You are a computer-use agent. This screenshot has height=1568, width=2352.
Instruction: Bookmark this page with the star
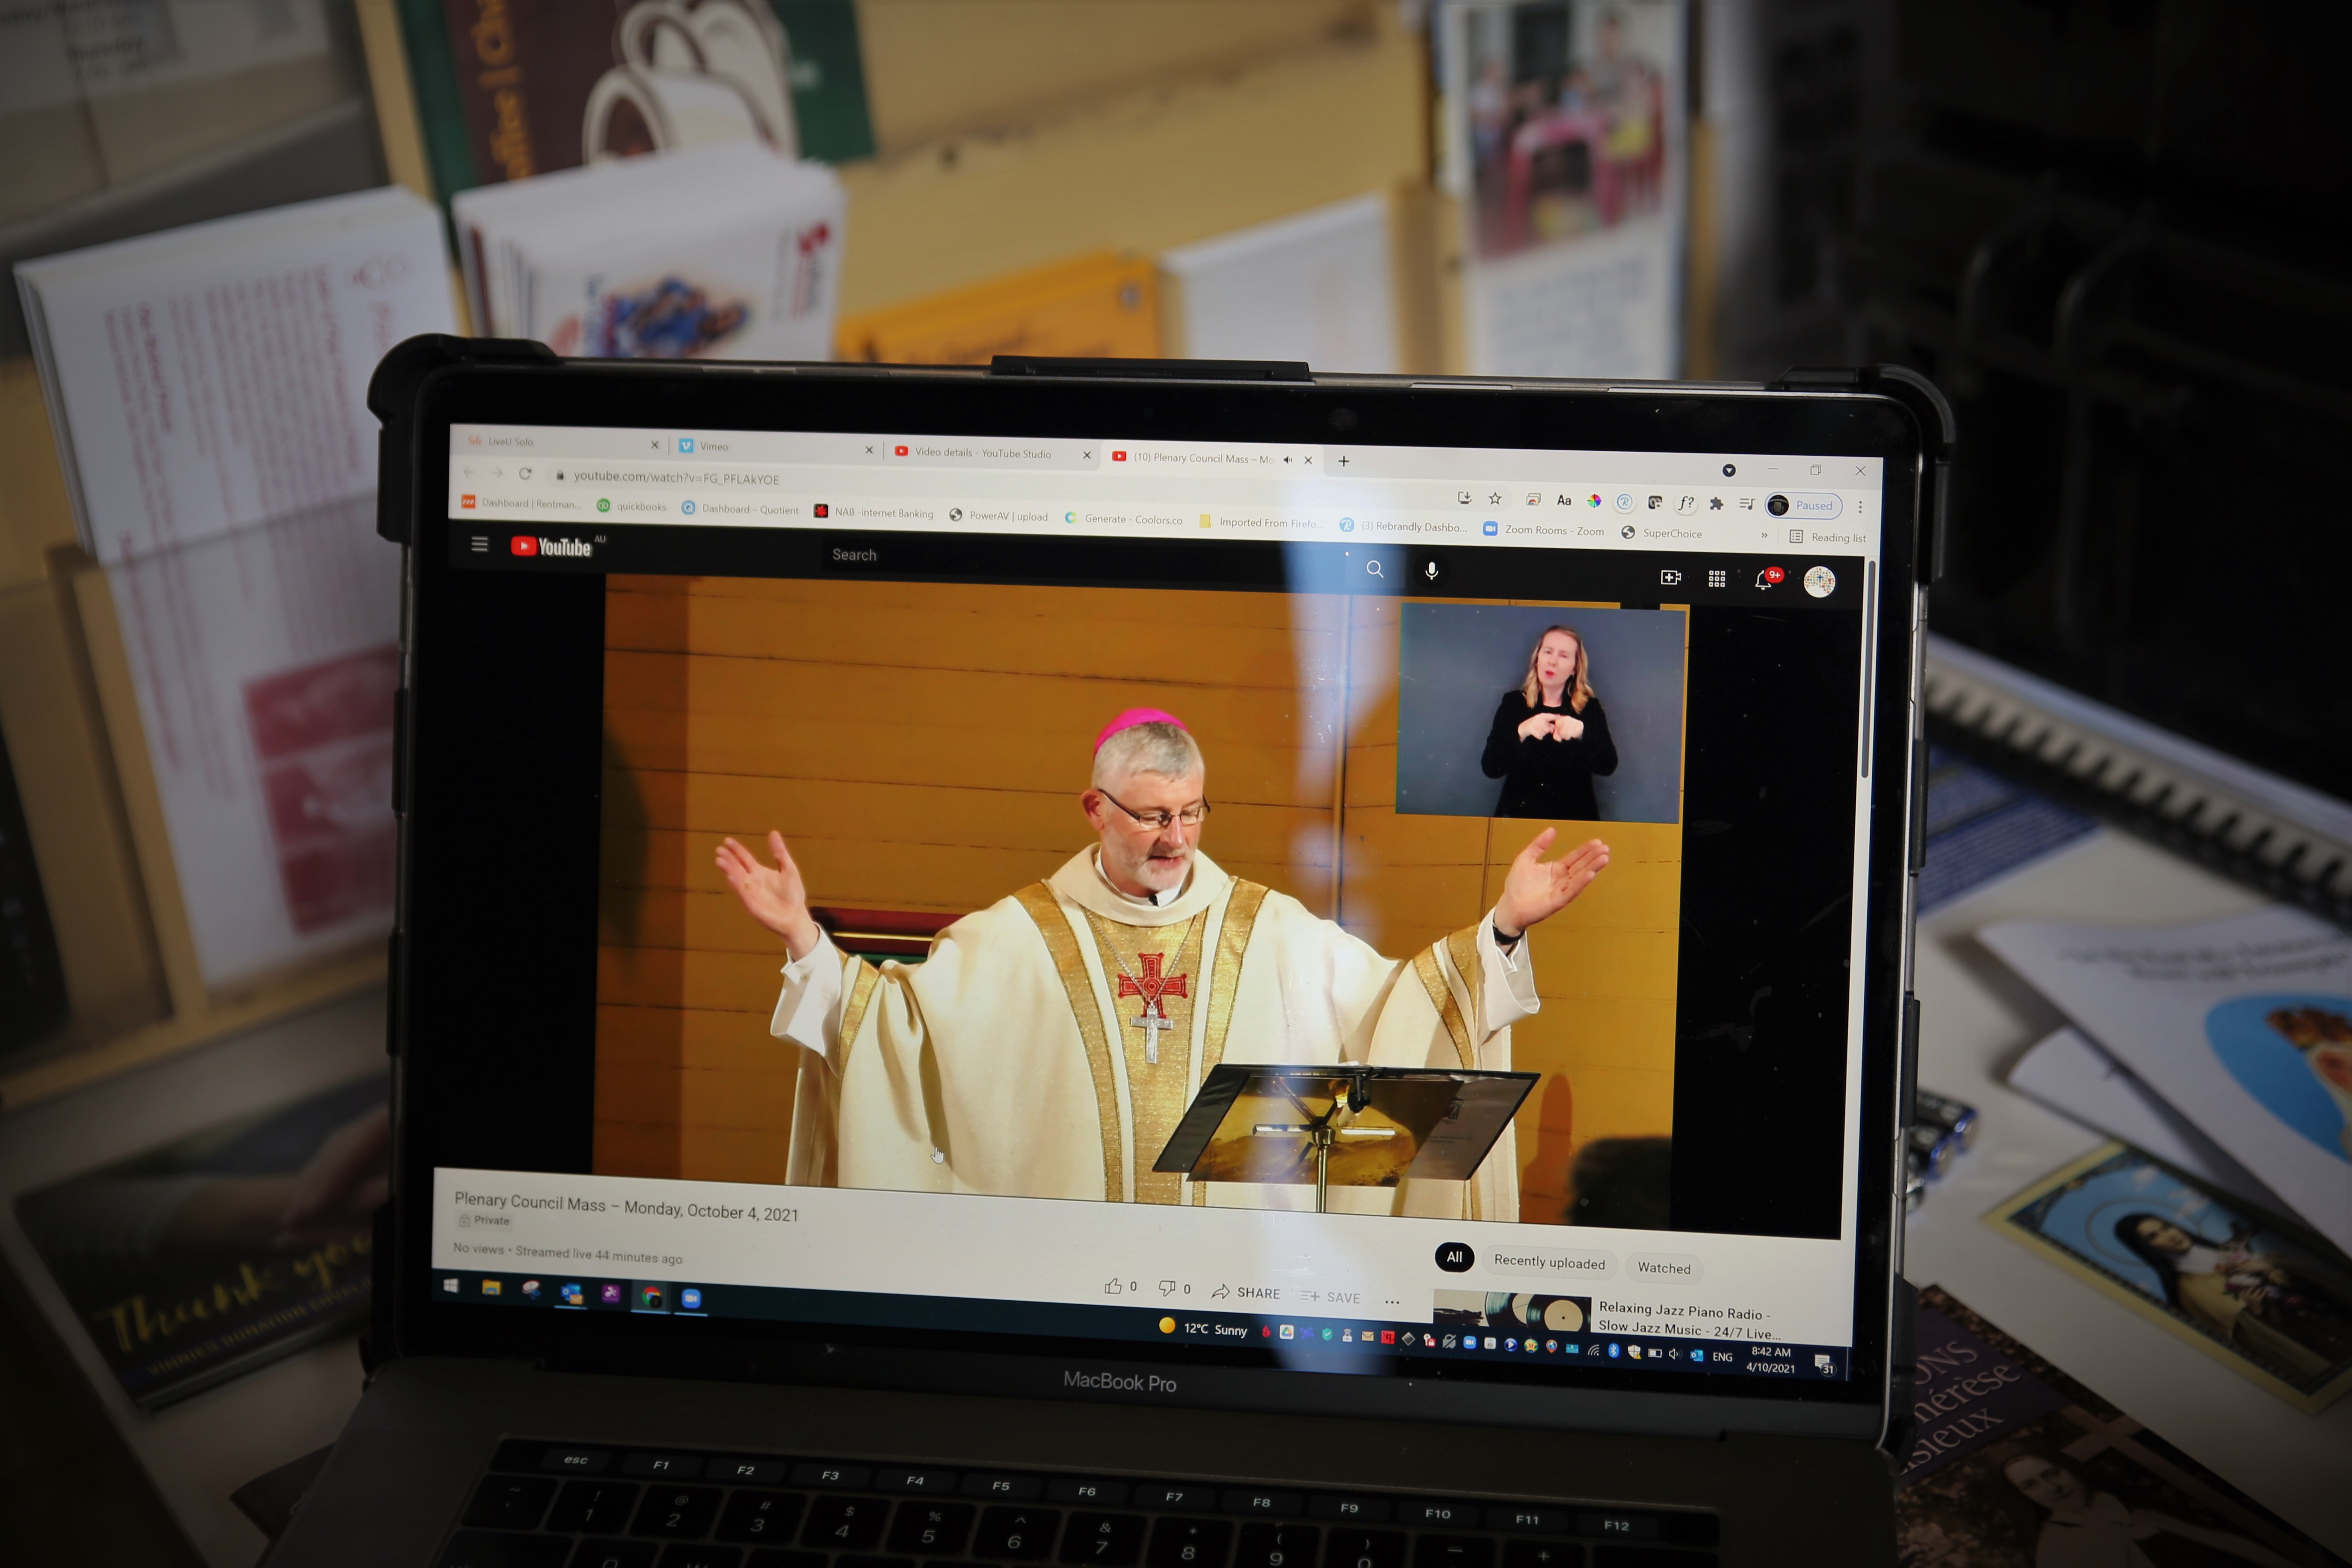[x=1495, y=498]
